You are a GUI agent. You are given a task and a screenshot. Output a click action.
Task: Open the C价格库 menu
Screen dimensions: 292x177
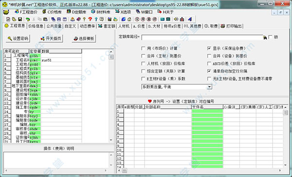52,12
